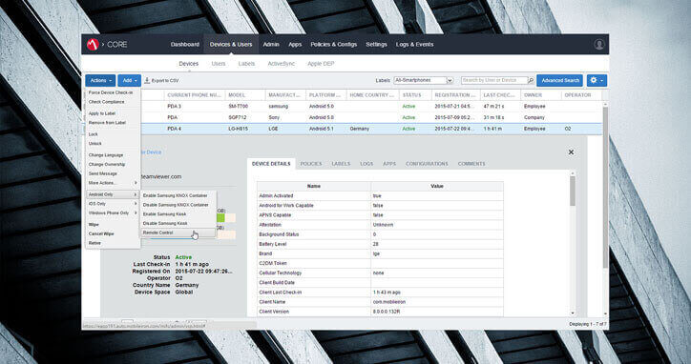
Task: Switch to the Apple DEP sub-tab
Action: coord(321,64)
